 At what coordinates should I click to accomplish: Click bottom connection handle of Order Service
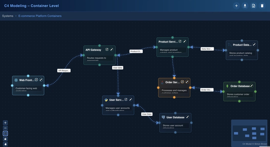(x=174, y=97)
